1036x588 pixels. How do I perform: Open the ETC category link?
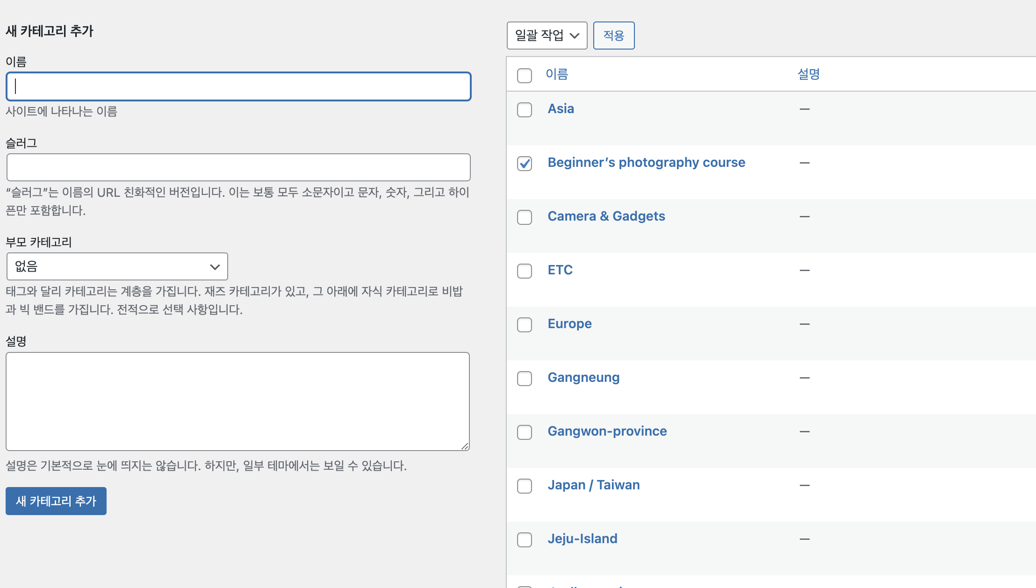click(x=560, y=270)
